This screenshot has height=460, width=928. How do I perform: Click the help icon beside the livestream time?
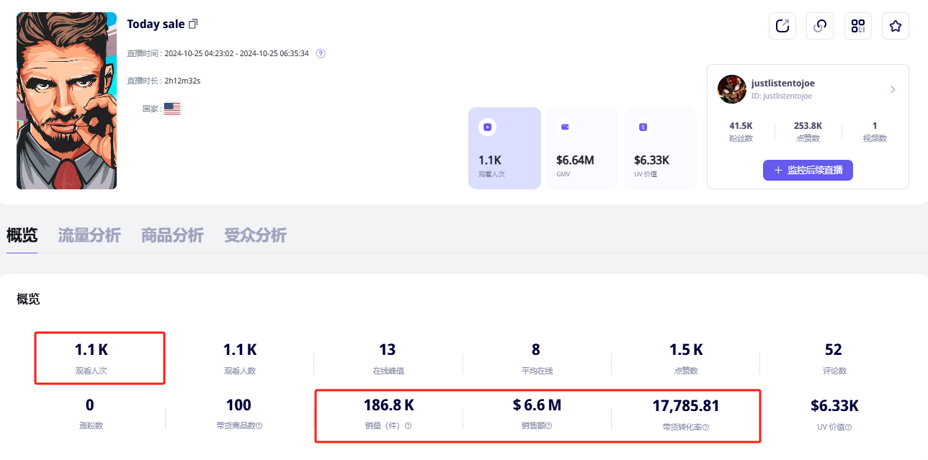[321, 53]
